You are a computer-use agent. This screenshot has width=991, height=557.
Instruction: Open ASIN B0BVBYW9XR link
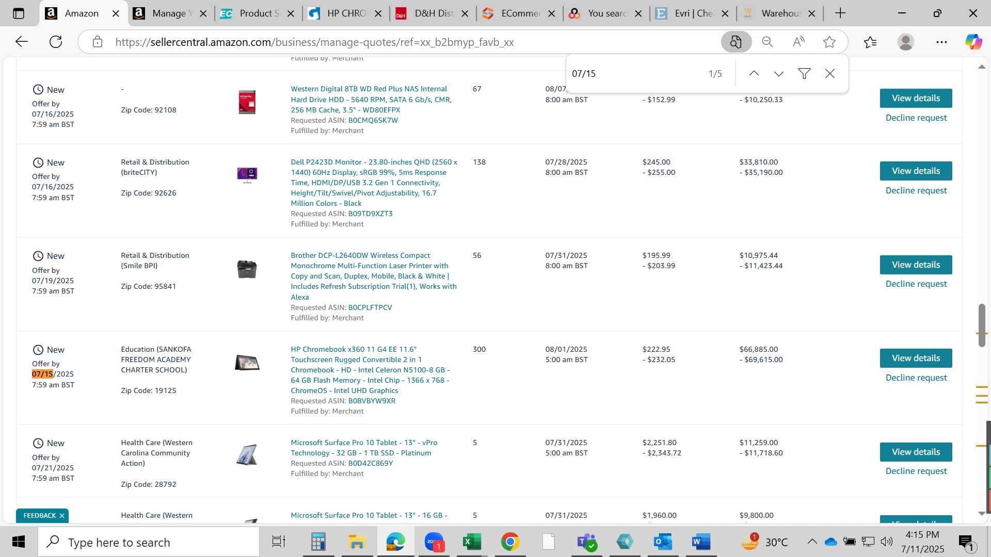click(372, 401)
